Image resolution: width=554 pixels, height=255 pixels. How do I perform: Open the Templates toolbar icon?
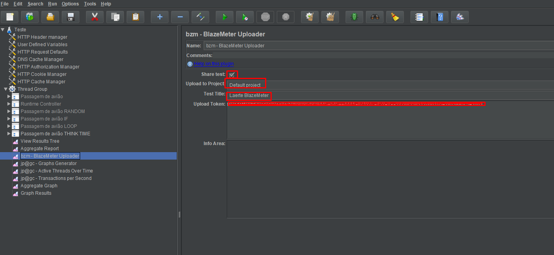click(x=30, y=17)
